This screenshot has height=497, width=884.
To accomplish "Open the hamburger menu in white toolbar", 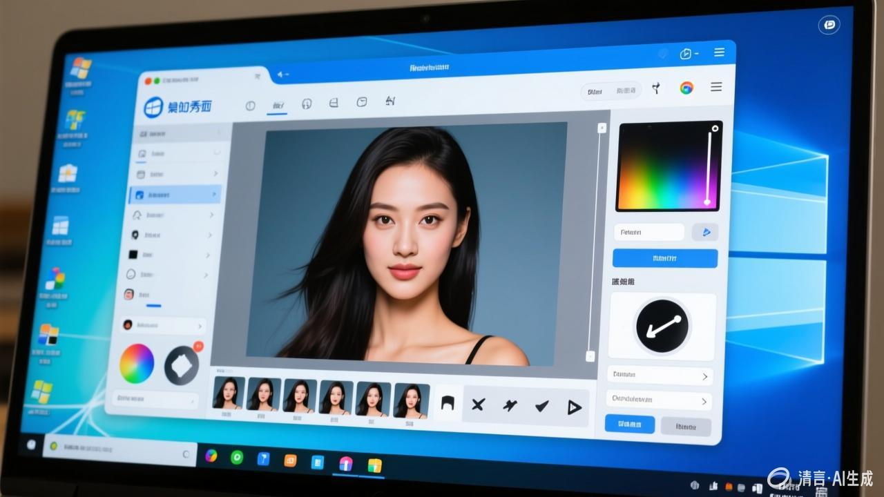I will pyautogui.click(x=716, y=87).
